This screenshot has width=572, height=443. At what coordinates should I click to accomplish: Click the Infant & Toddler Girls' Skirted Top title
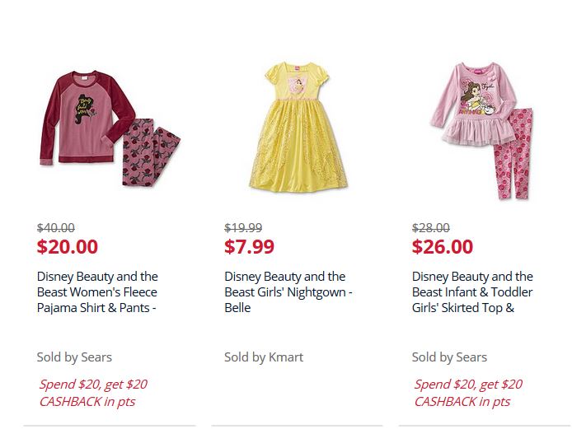pyautogui.click(x=472, y=292)
